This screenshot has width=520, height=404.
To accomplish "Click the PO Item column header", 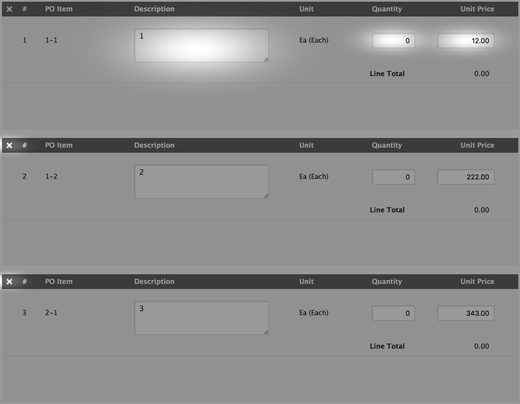I will point(59,9).
